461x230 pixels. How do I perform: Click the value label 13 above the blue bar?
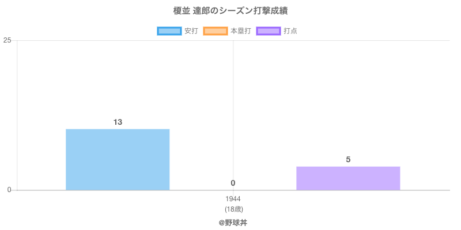(x=118, y=122)
